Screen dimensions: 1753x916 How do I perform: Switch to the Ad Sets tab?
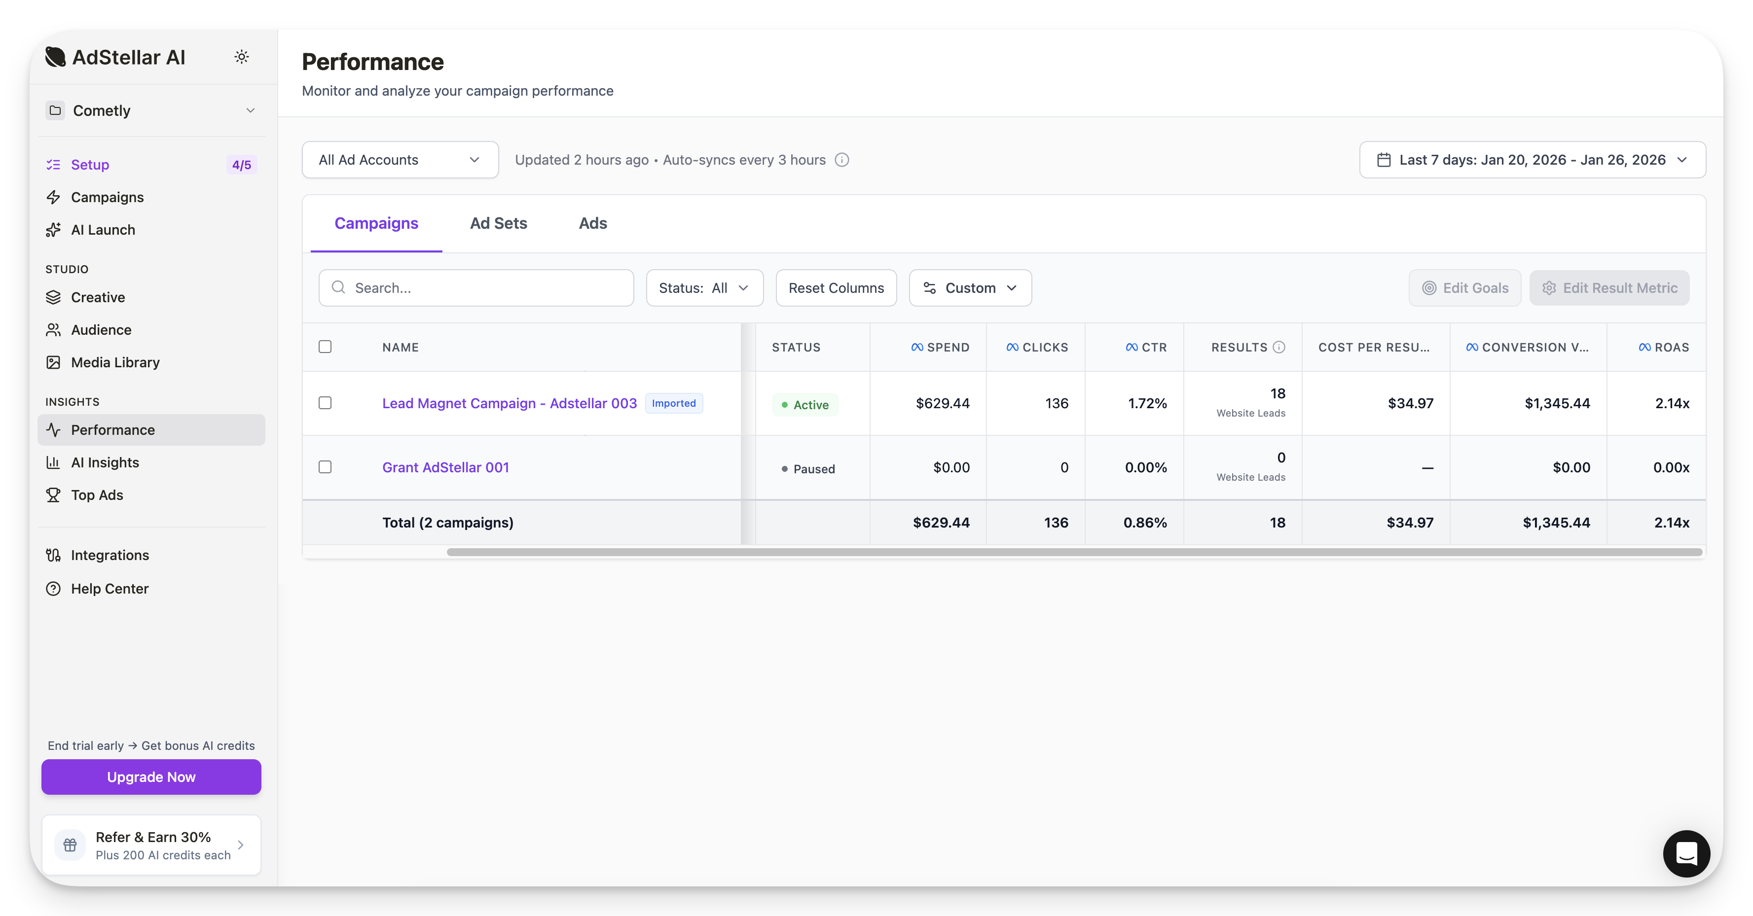coord(498,223)
